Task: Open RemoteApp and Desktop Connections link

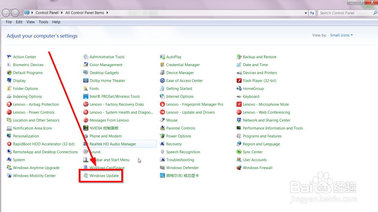Action: pyautogui.click(x=45, y=152)
